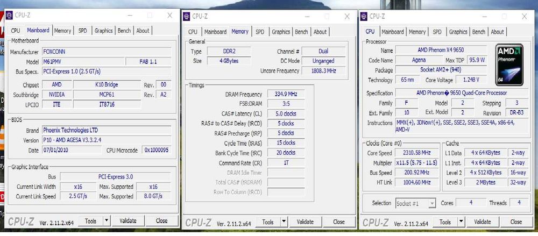Click Validate button in the Memory window

tap(305, 222)
